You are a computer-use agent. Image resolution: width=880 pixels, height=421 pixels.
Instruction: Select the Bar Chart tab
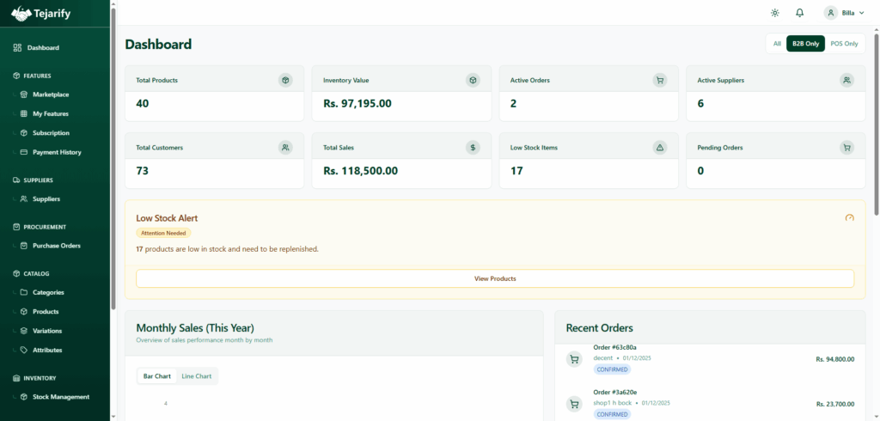[x=156, y=376]
